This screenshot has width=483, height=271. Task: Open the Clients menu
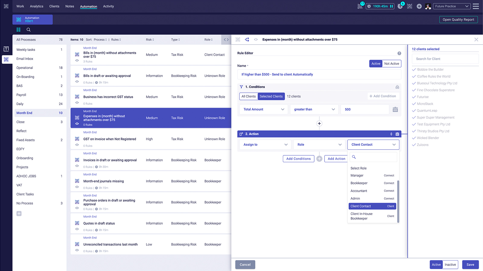[54, 6]
